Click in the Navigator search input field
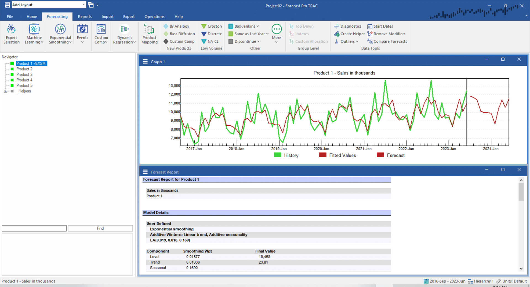Image resolution: width=530 pixels, height=287 pixels. [x=34, y=228]
